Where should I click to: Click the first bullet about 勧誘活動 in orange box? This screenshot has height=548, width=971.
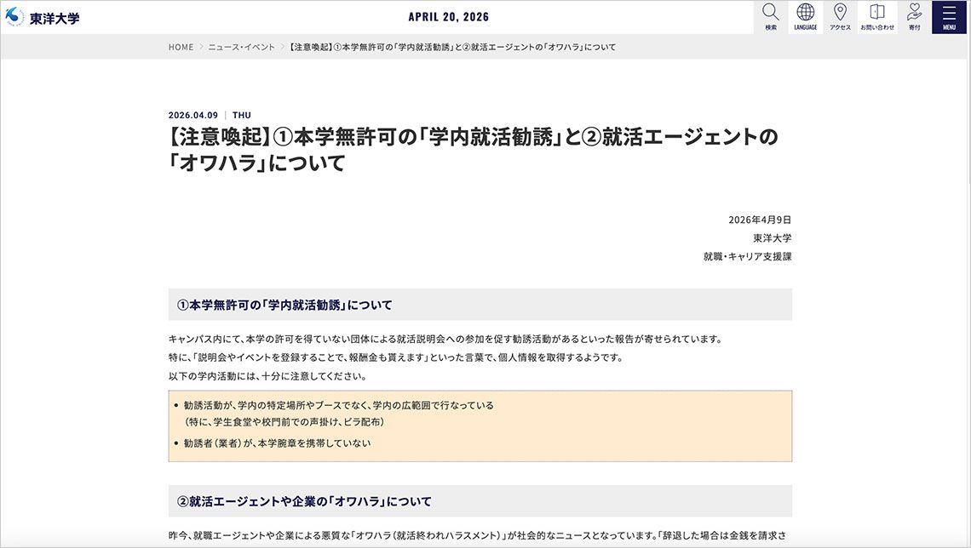click(338, 405)
